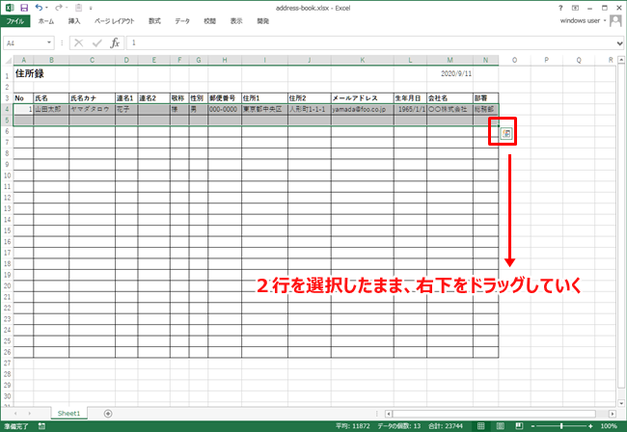Add a new sheet with plus icon
This screenshot has width=627, height=432.
108,414
